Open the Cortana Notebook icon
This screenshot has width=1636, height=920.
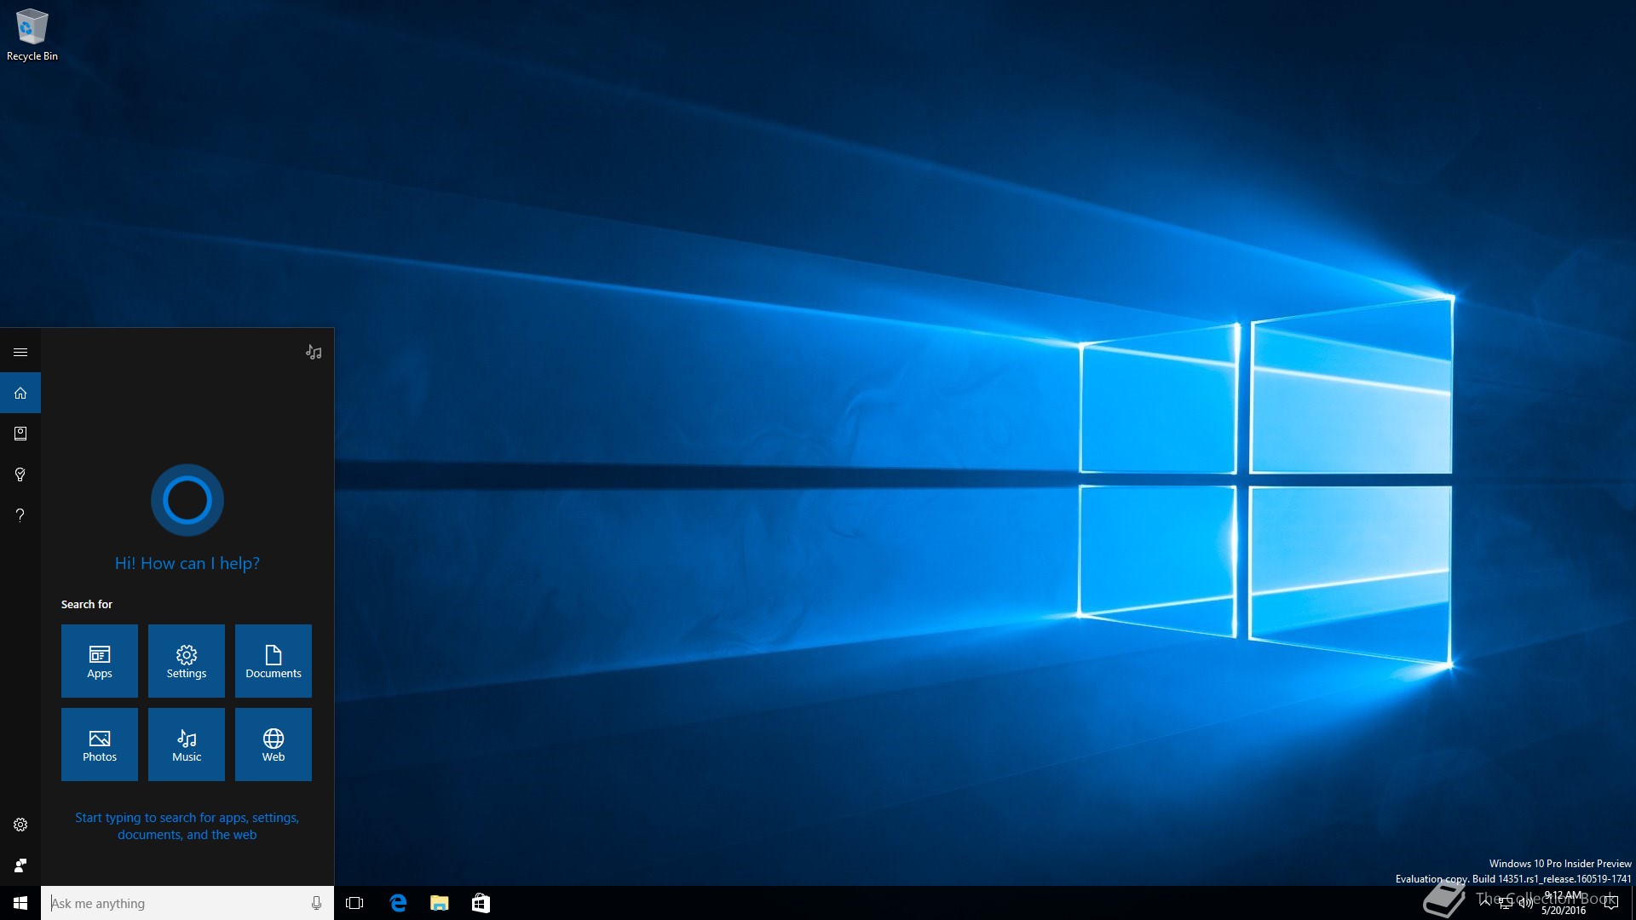20,434
